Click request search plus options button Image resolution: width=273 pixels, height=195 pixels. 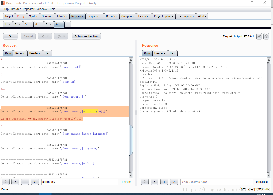point(25,182)
